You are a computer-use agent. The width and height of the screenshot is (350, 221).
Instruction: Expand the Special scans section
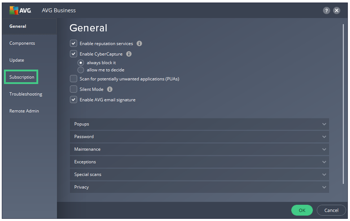(199, 174)
